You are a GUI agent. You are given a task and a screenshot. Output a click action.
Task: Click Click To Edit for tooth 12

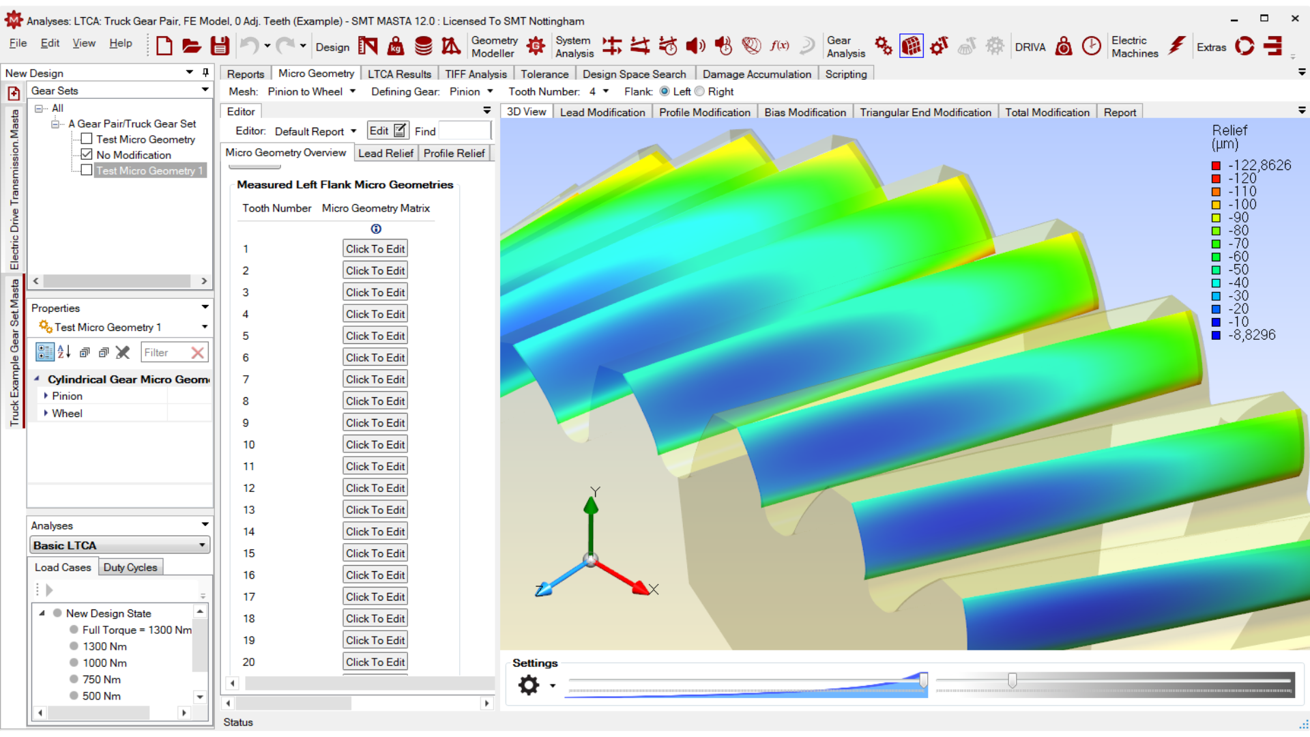pos(375,488)
